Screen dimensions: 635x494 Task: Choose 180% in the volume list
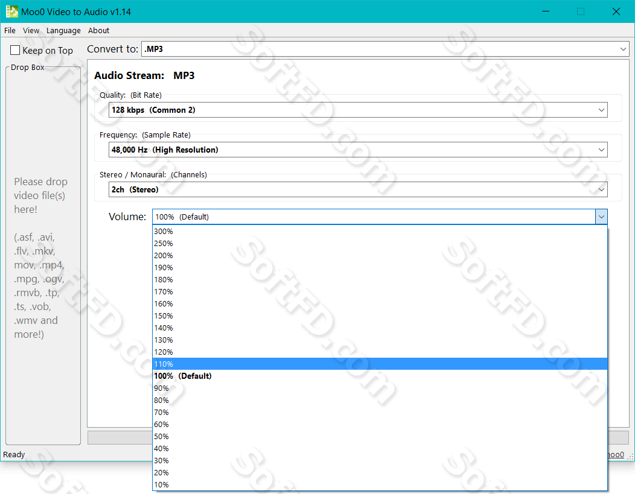pyautogui.click(x=380, y=279)
